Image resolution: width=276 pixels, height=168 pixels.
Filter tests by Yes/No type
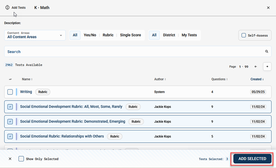click(x=90, y=35)
